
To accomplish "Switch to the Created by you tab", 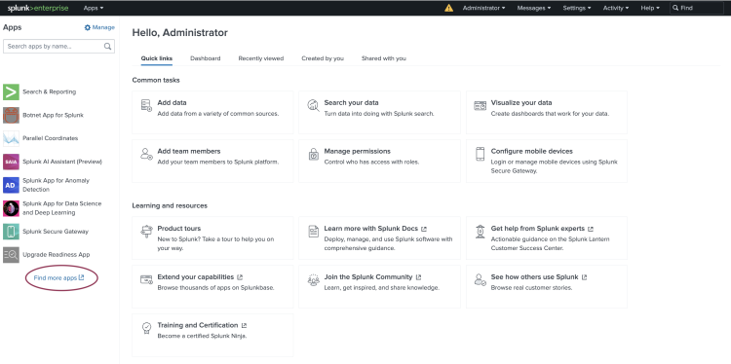I will (323, 58).
